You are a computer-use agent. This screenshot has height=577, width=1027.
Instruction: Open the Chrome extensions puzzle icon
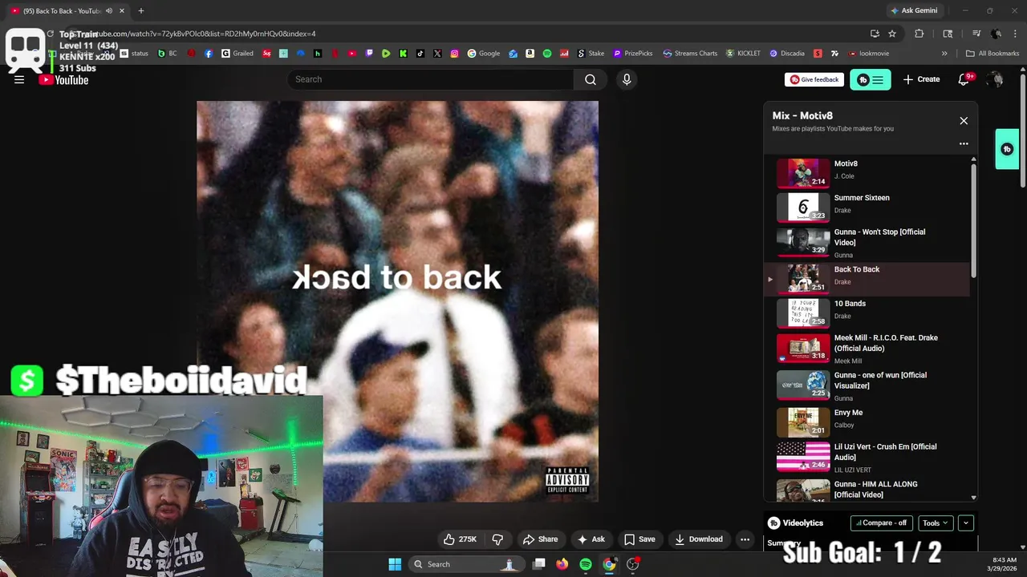(919, 34)
